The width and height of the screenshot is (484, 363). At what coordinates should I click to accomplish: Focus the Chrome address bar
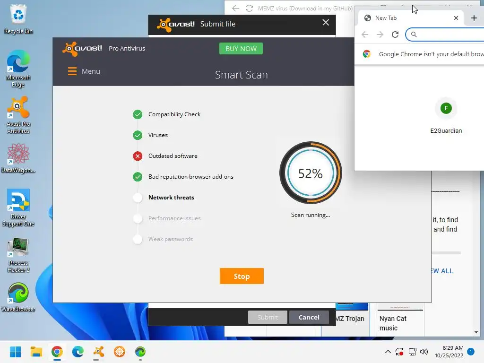[x=444, y=34]
